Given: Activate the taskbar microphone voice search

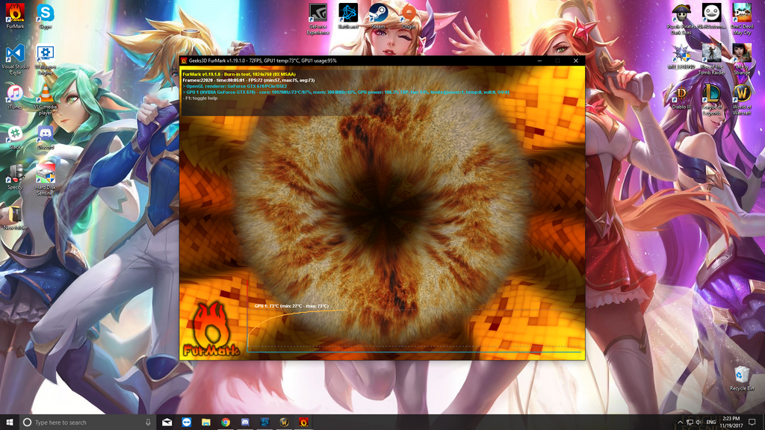Looking at the screenshot, I should click(148, 423).
